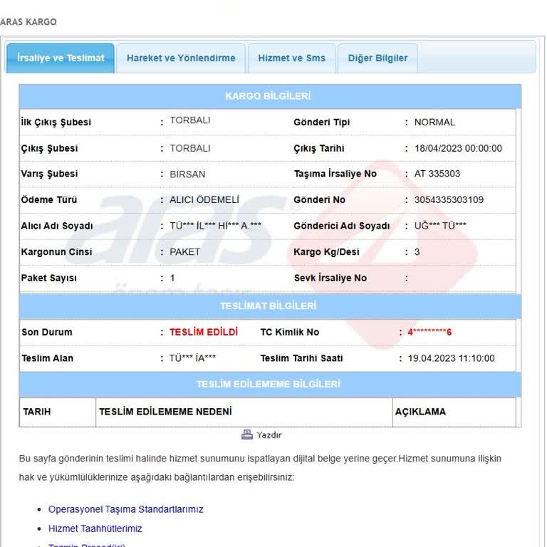Click the KARGO BİLGİLERİ section header

coord(270,96)
